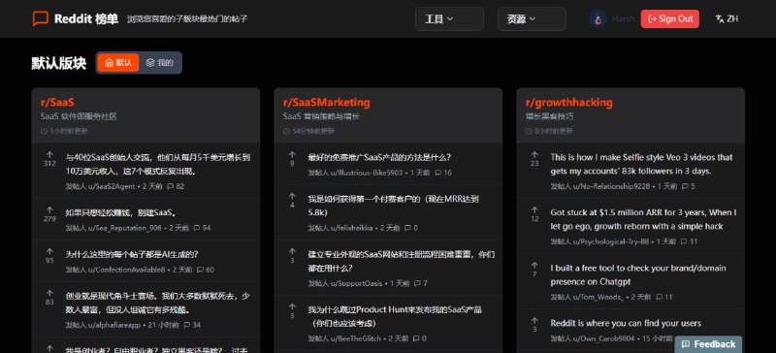Upvote arrow on the 279-vote post
776x353 pixels.
(x=49, y=209)
